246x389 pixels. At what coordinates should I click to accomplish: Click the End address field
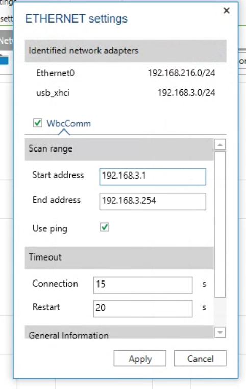[153, 202]
